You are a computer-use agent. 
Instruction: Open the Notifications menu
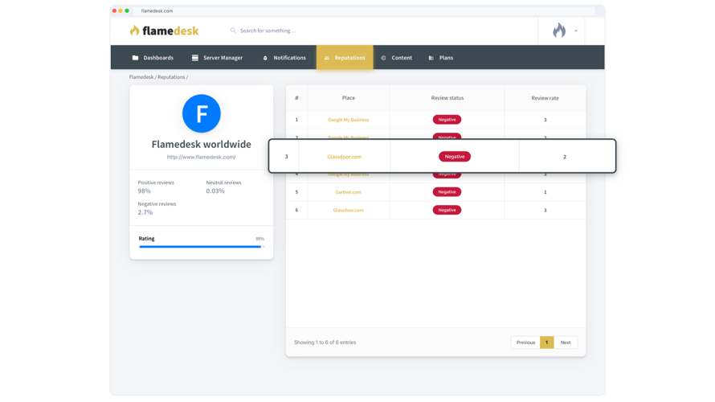(284, 58)
